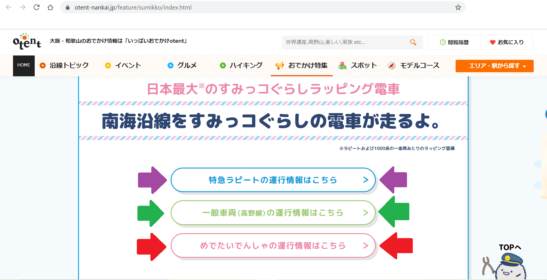
Task: Open スポット menu item
Action: click(x=357, y=65)
